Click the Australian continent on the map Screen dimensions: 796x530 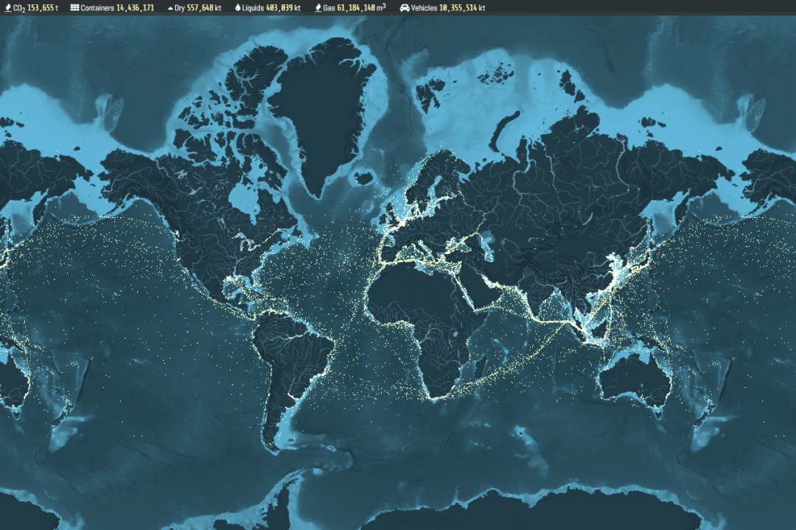tap(634, 375)
